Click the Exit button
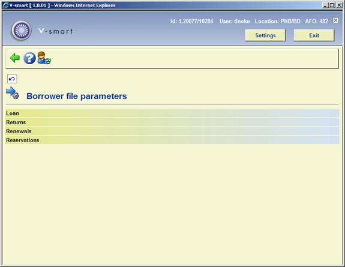 pyautogui.click(x=314, y=35)
